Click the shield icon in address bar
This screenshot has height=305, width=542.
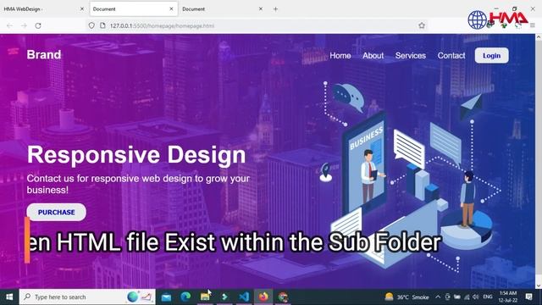click(x=91, y=25)
